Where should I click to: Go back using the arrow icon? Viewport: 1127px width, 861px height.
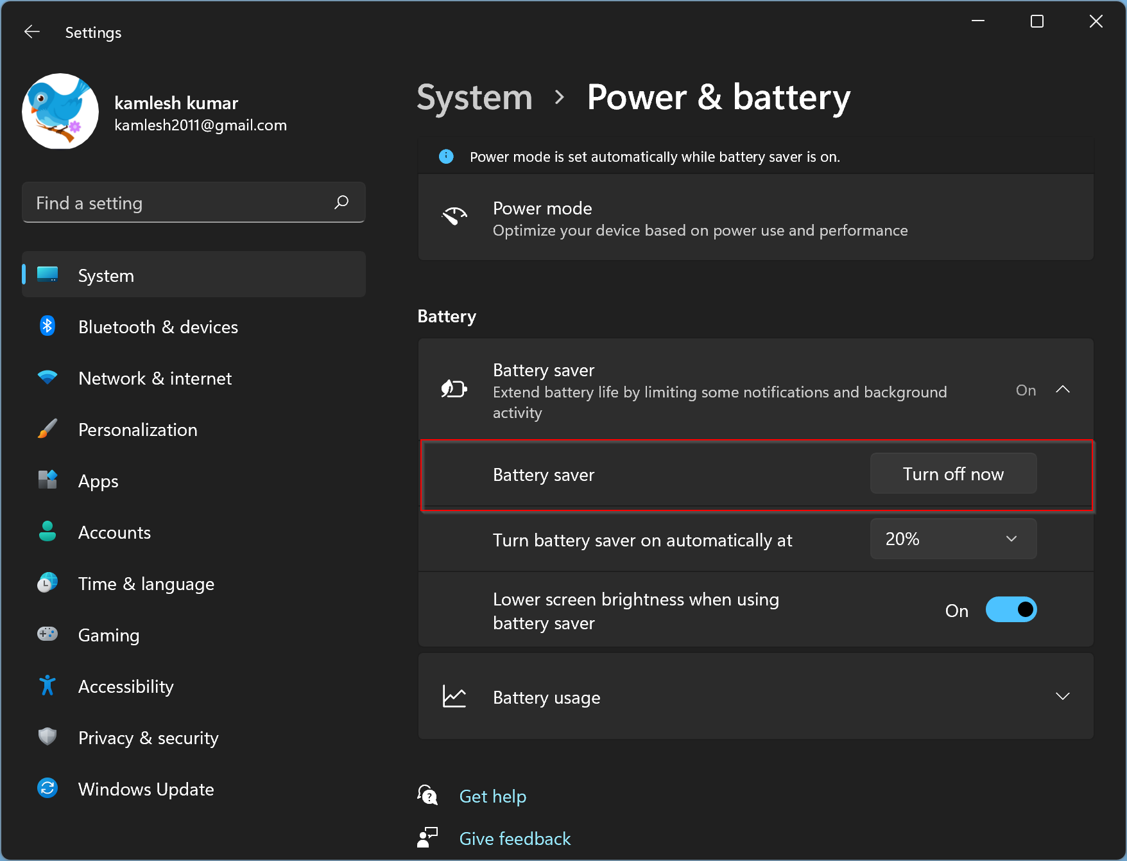31,32
